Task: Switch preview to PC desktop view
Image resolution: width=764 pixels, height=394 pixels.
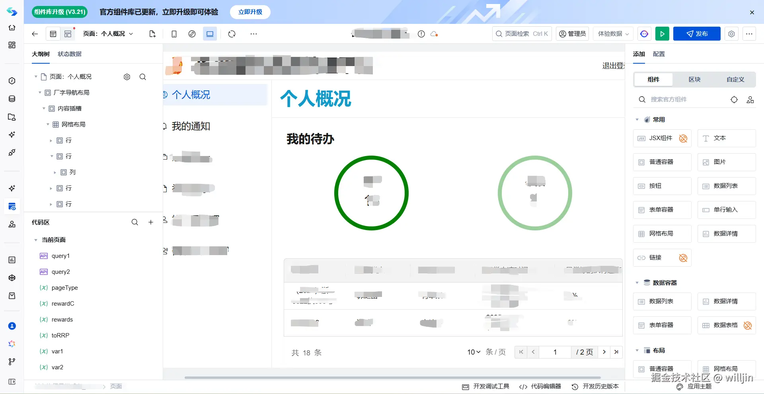Action: click(210, 34)
